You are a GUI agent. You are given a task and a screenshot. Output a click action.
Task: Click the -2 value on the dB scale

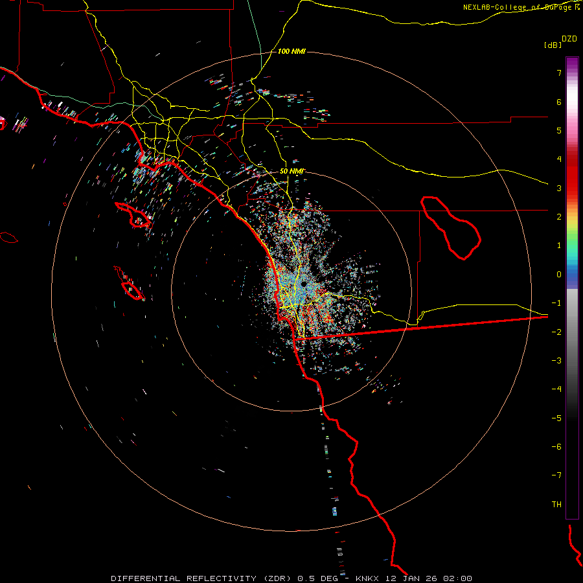(556, 332)
